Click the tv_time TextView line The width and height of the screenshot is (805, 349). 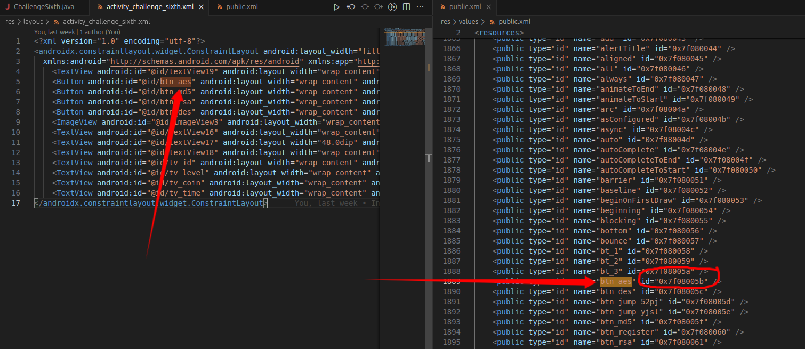click(x=215, y=193)
